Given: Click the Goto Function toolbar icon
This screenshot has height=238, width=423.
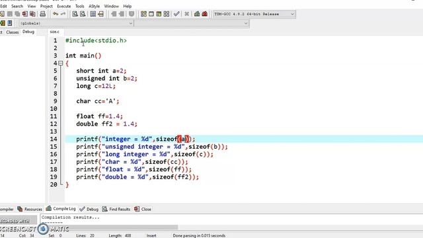Looking at the screenshot, I should click(x=93, y=14).
